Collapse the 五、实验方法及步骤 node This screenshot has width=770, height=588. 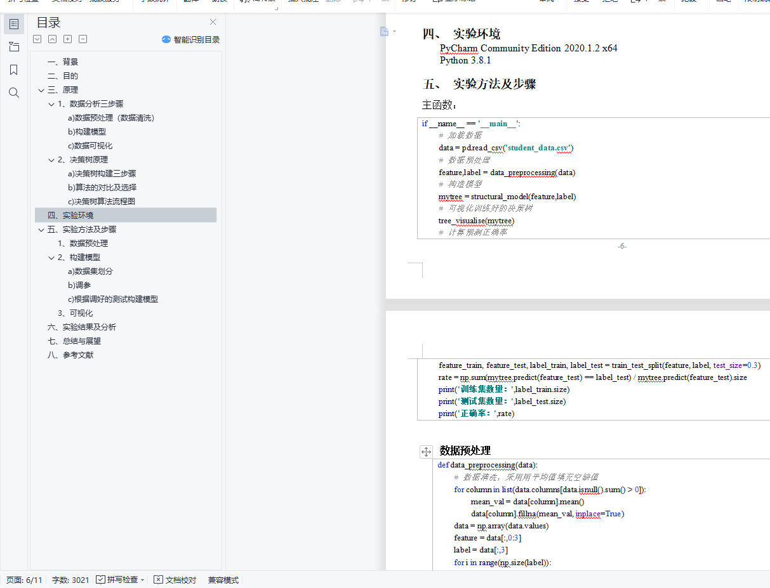41,230
